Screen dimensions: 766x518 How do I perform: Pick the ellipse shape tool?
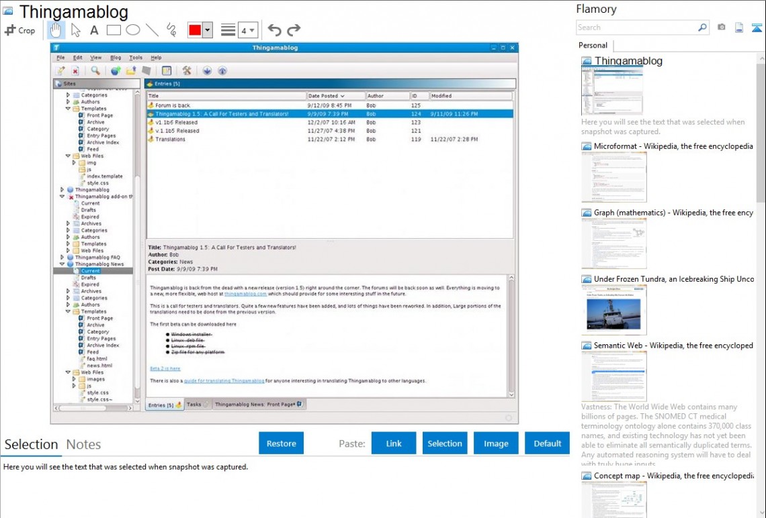(133, 30)
